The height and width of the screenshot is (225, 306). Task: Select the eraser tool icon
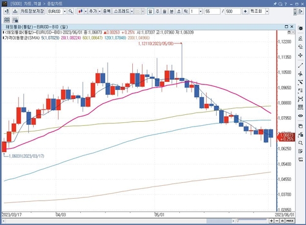pyautogui.click(x=300, y=46)
